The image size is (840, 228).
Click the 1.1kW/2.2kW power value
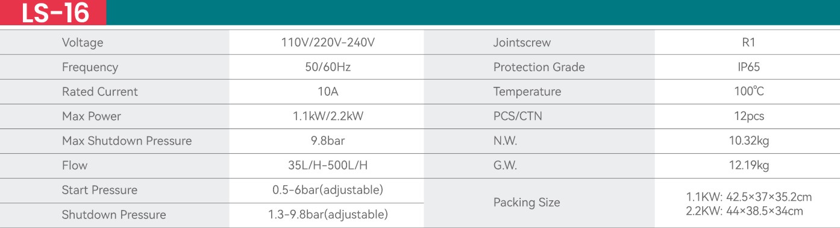[x=328, y=116]
